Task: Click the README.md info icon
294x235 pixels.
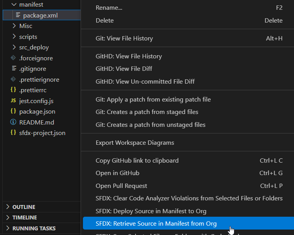Action: [13, 122]
